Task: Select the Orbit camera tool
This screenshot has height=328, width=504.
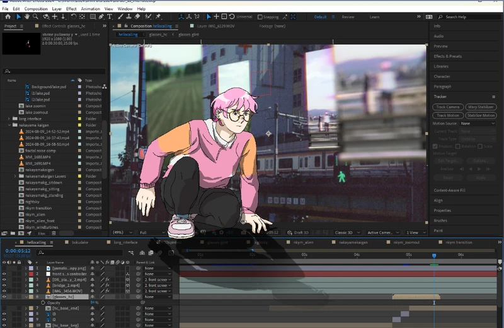Action: point(46,17)
